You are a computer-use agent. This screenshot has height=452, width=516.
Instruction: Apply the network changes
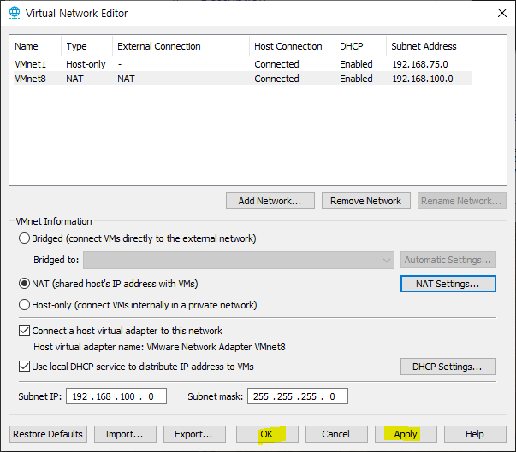[406, 434]
